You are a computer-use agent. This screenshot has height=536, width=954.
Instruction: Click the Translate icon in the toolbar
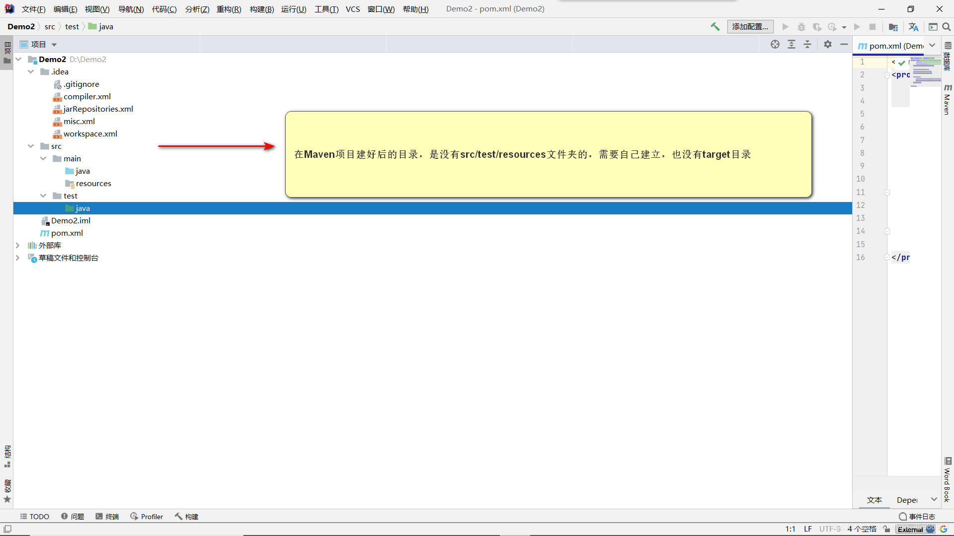coord(913,27)
